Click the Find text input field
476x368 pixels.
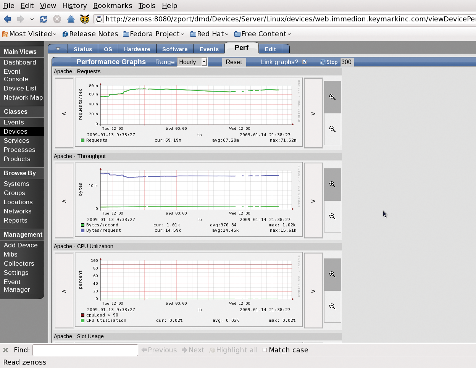tap(85, 350)
